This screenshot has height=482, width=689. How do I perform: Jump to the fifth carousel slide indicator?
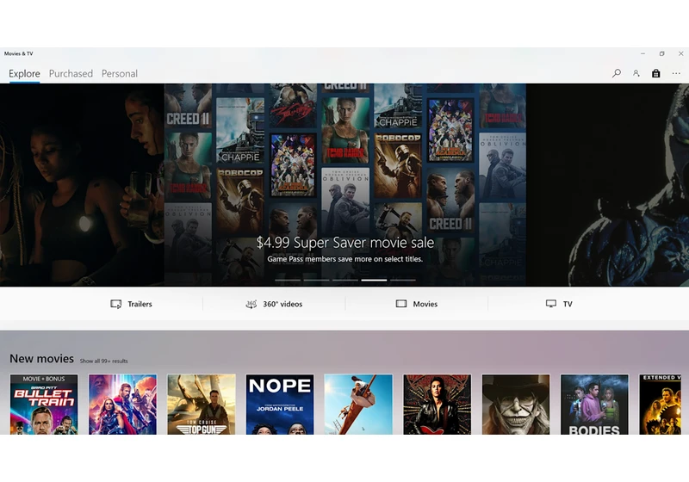point(403,280)
